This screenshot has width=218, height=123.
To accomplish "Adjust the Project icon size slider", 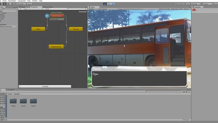I will (x=186, y=120).
